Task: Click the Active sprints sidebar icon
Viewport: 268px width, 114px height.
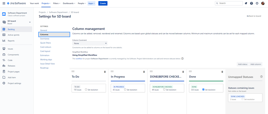Action: click(4, 35)
